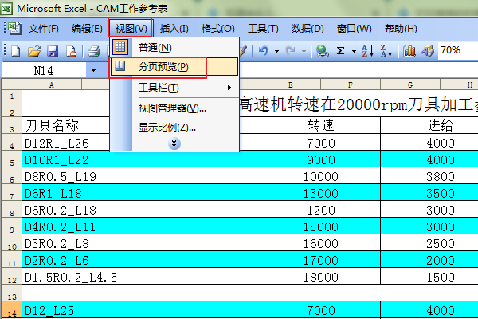Viewport: 478px width, 319px height.
Task: Sort ascending A to Z
Action: 367,51
